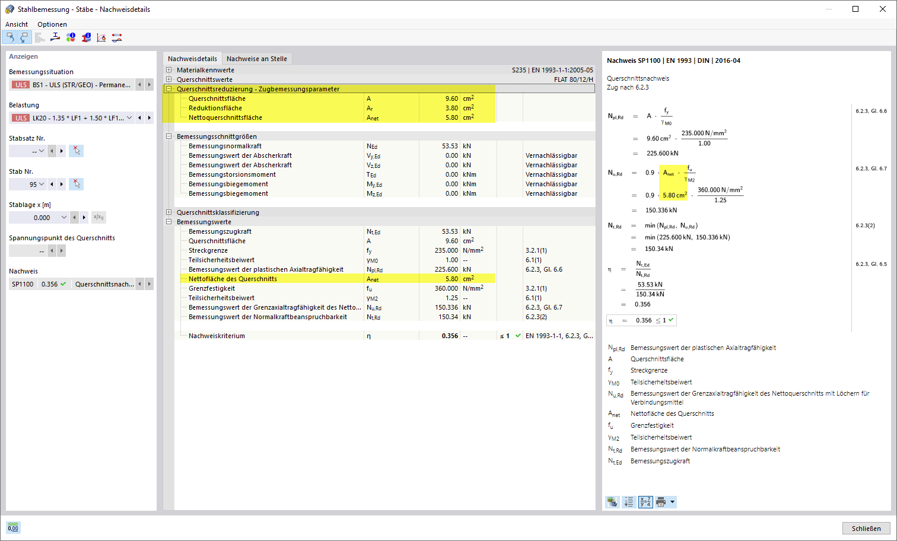
Task: Click the pick-in-graphic icon next to Stabsatz Nr.
Action: click(76, 151)
